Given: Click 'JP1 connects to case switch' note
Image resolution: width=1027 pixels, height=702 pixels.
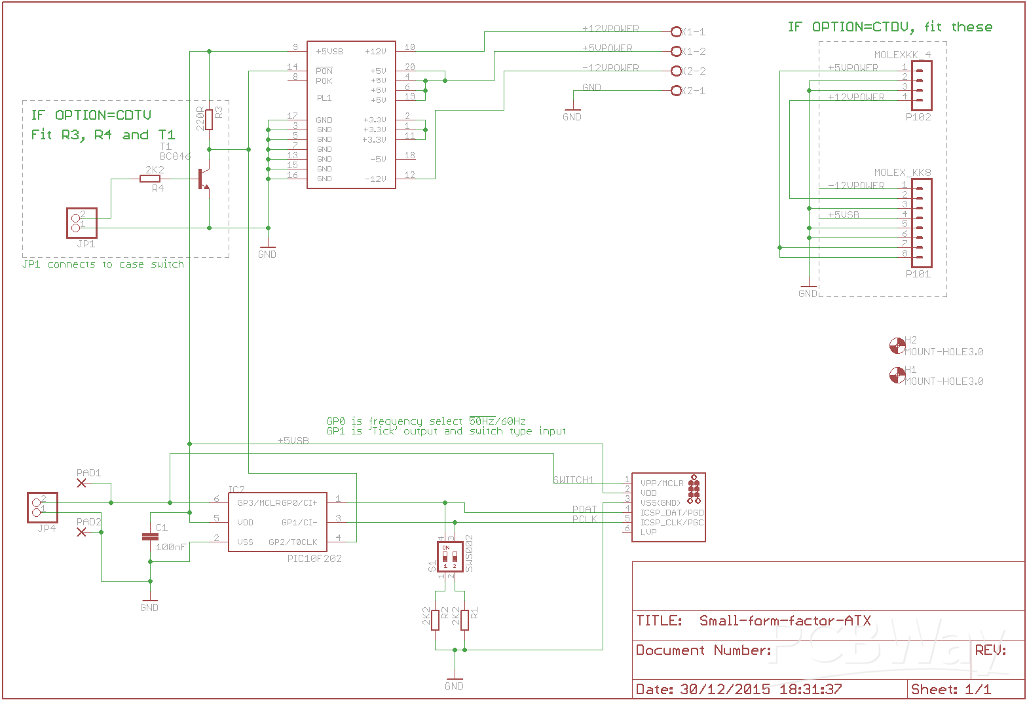Looking at the screenshot, I should [x=103, y=264].
